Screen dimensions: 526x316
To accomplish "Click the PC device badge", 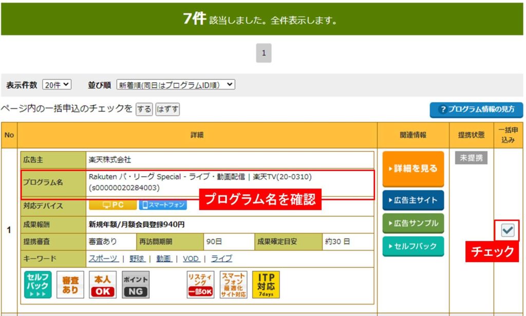I will (x=112, y=205).
